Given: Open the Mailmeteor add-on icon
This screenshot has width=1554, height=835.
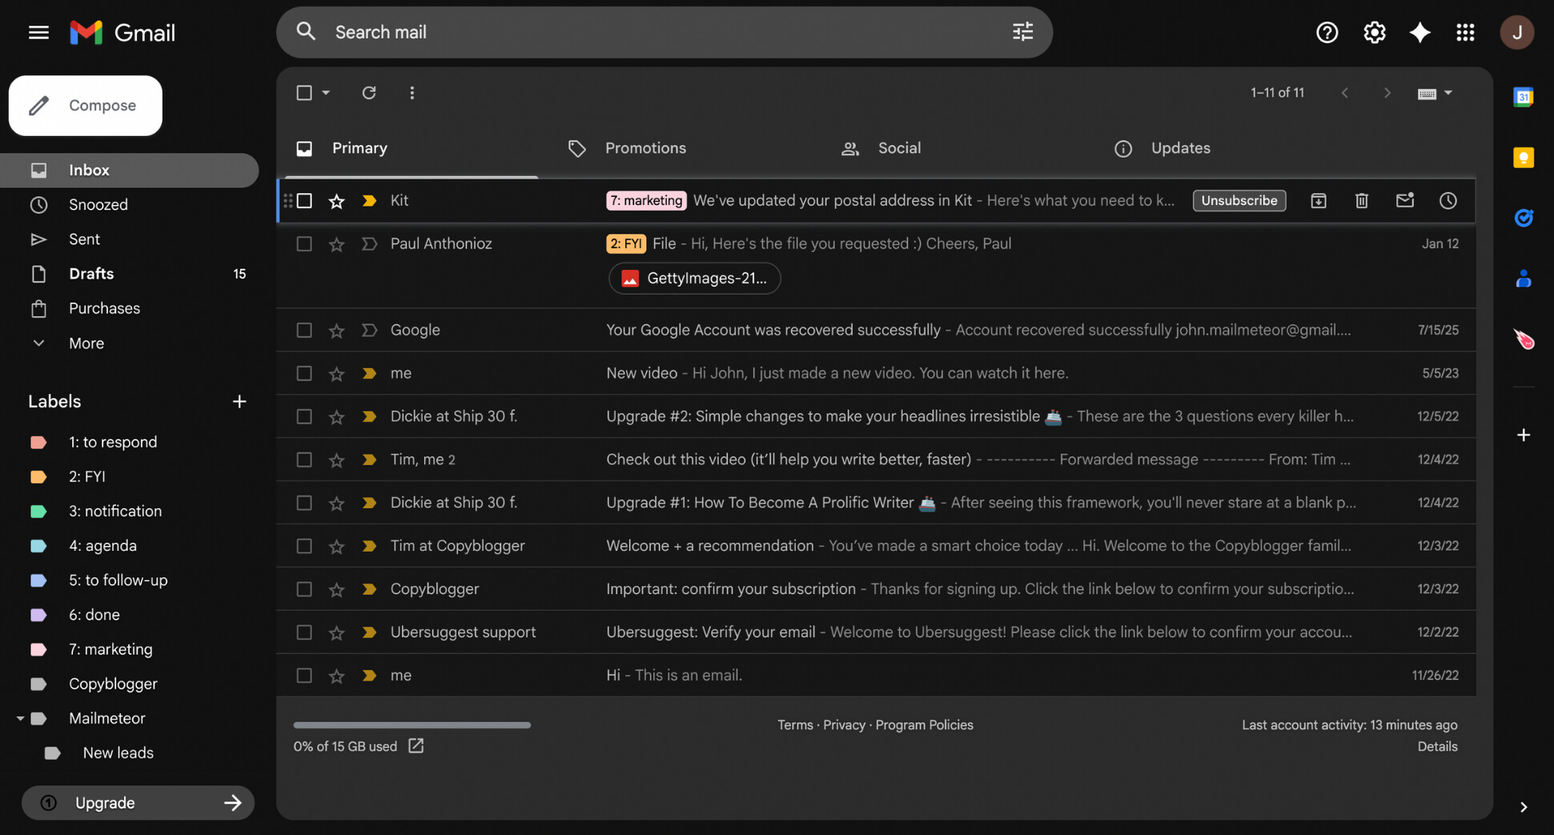Looking at the screenshot, I should (x=1524, y=339).
